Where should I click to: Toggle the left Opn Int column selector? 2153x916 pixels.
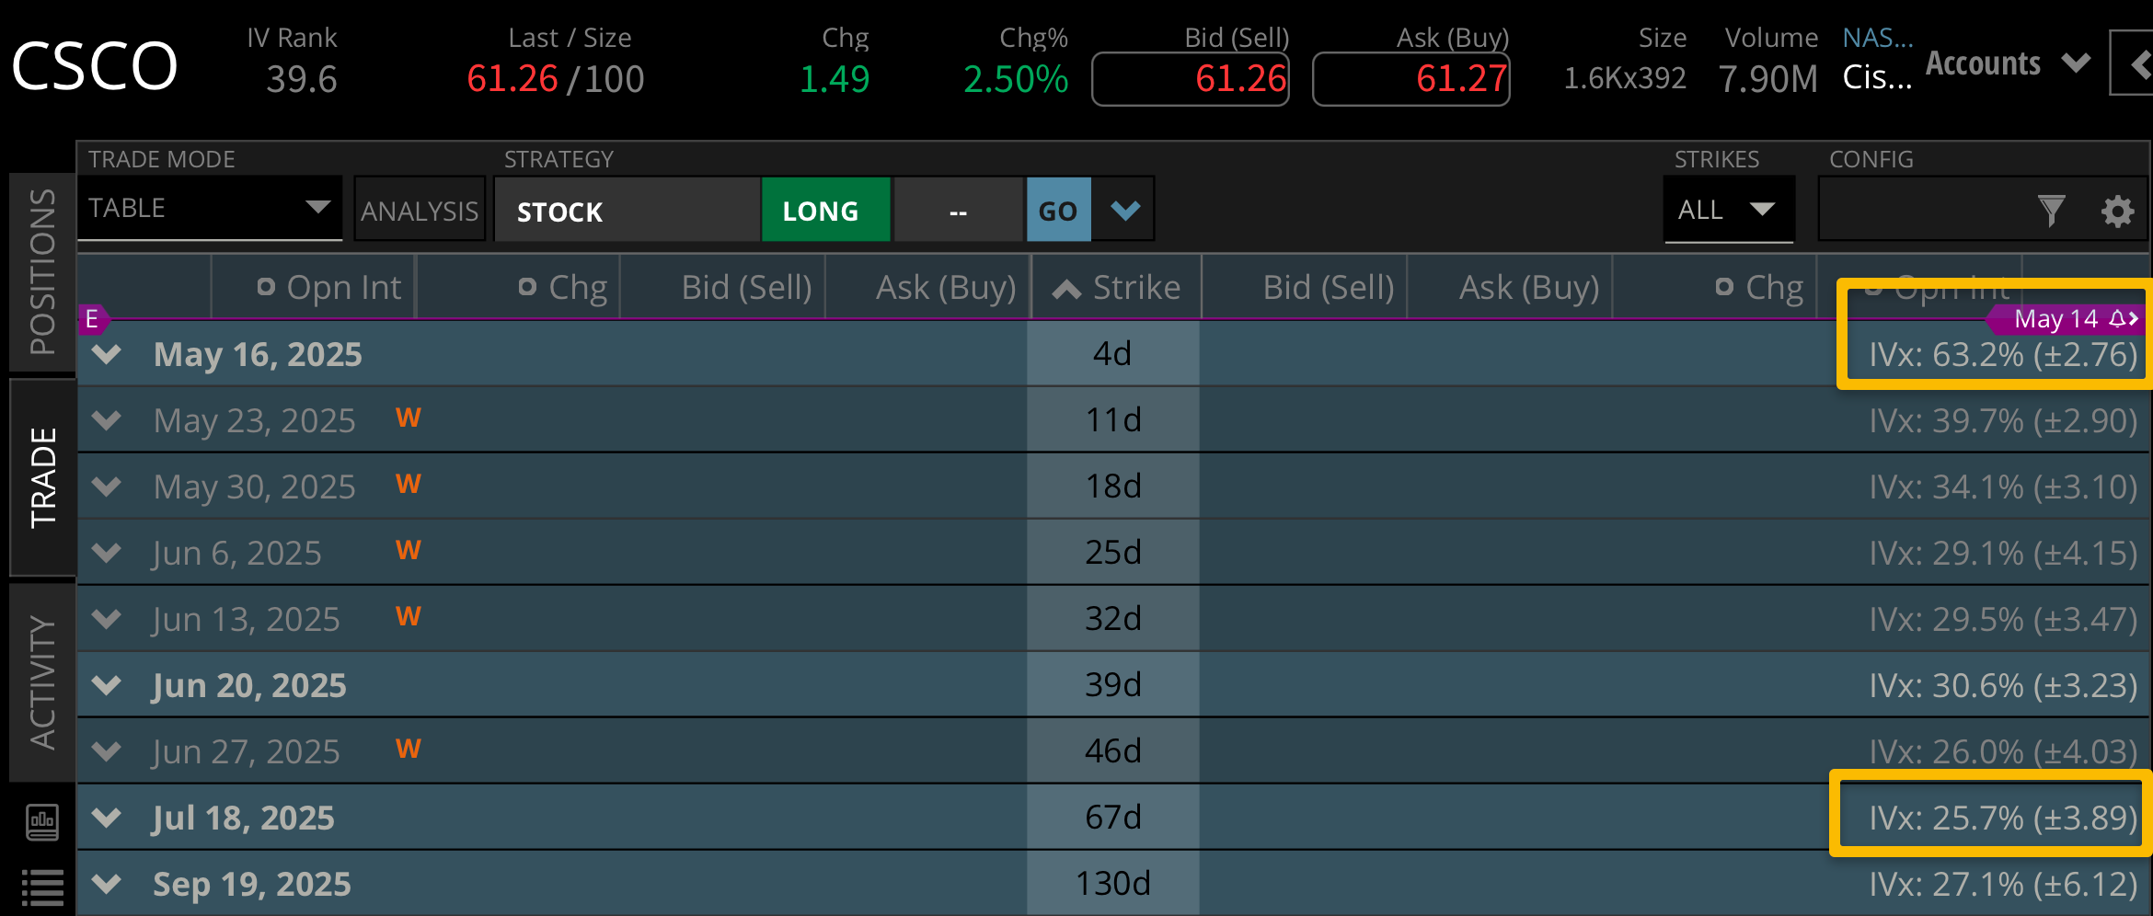tap(266, 288)
